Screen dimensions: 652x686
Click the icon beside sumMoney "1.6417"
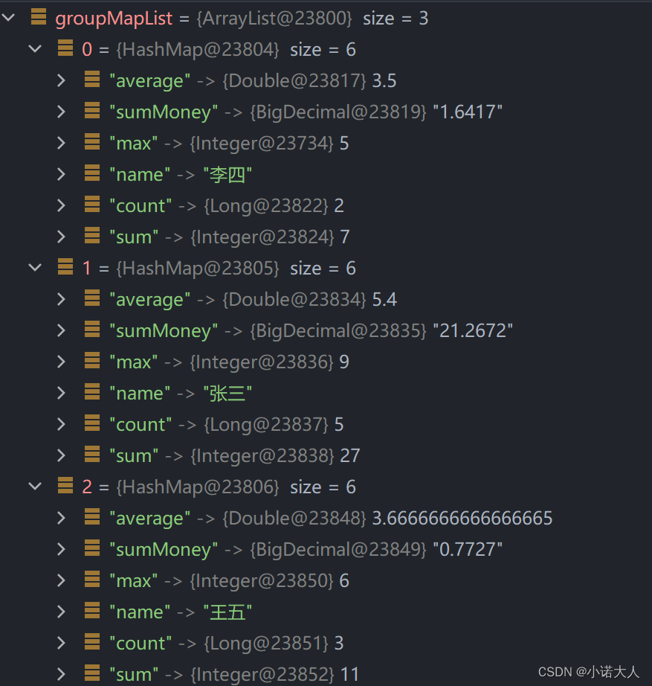[x=92, y=110]
